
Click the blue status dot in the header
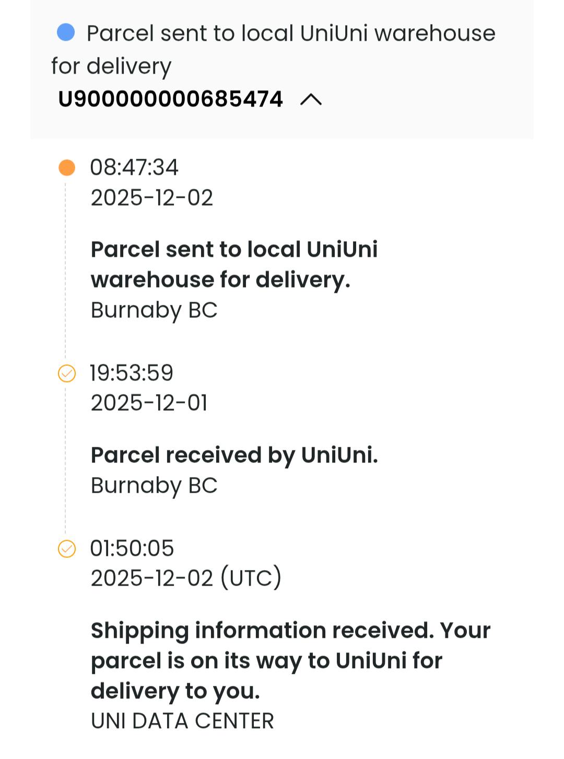(x=66, y=32)
